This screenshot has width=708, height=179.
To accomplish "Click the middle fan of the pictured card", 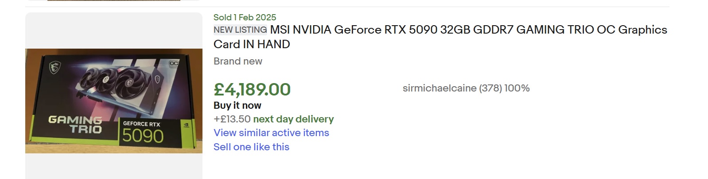I will (107, 80).
